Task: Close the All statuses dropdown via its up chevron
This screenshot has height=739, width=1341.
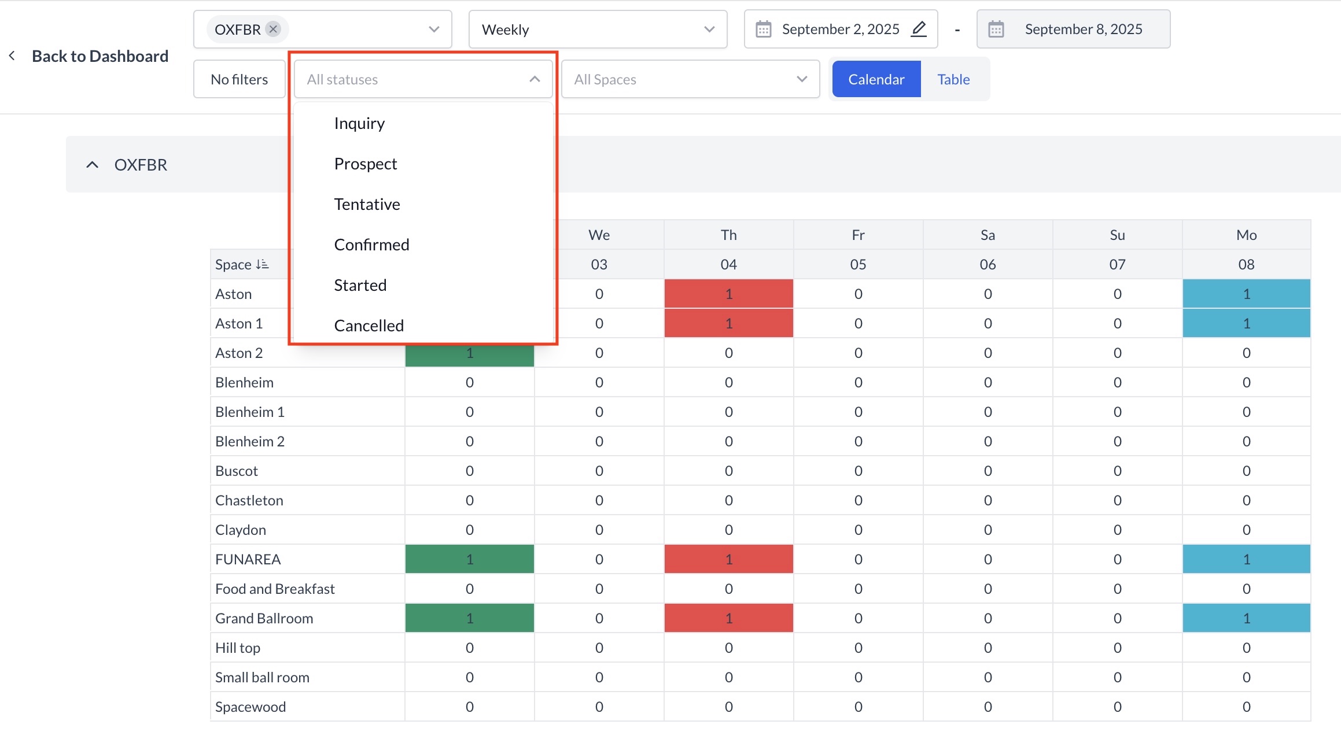Action: [535, 79]
